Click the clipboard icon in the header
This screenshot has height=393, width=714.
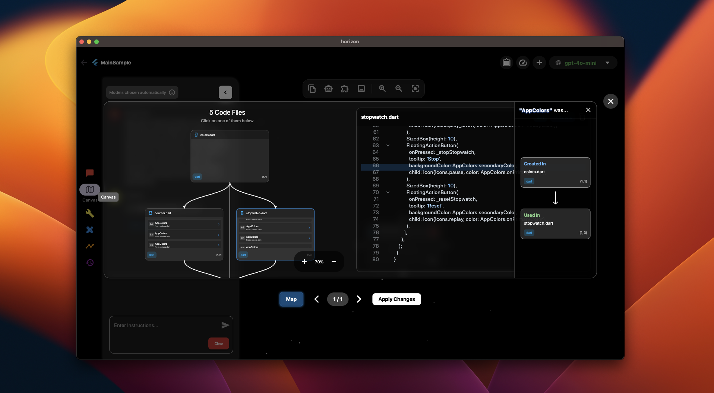click(506, 63)
